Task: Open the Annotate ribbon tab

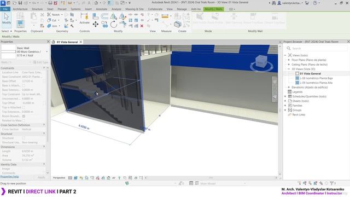Action: (x=102, y=9)
